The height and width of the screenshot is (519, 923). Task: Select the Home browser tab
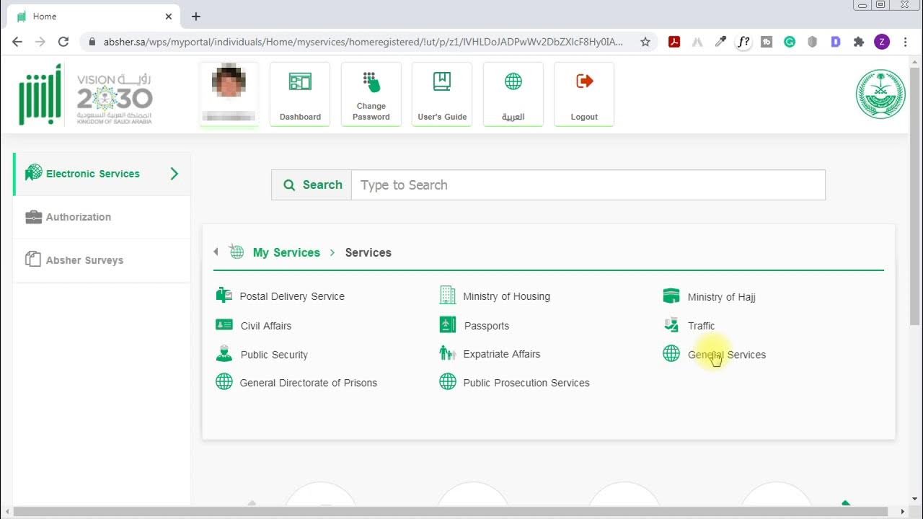pos(94,17)
